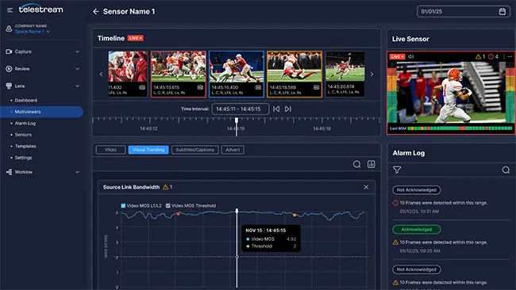Toggle the Video MOS Threshold checkbox
The width and height of the screenshot is (516, 290).
(168, 205)
